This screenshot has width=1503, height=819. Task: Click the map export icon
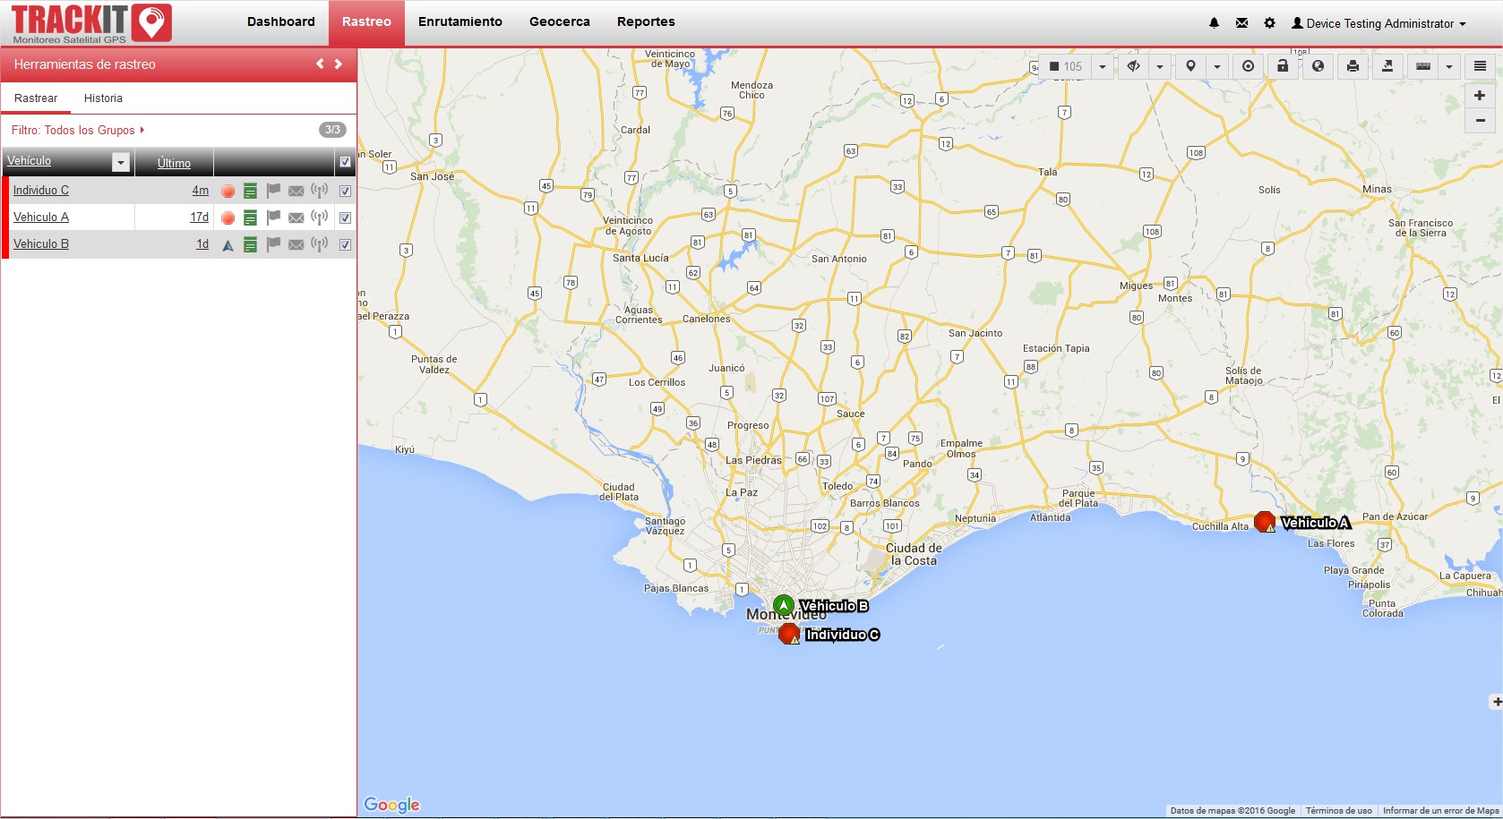pos(1387,66)
